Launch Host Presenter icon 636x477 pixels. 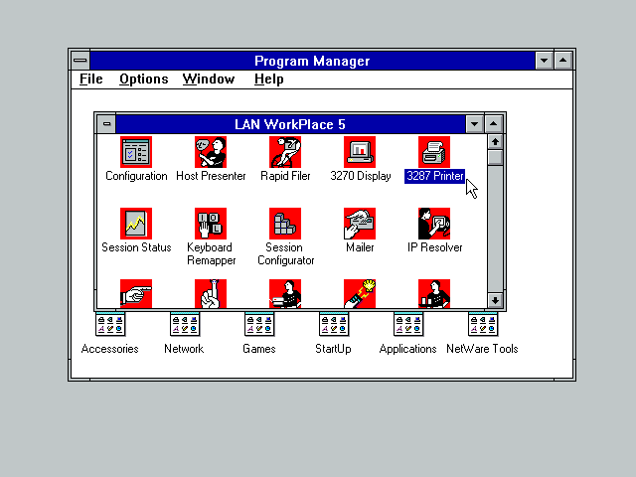(211, 152)
